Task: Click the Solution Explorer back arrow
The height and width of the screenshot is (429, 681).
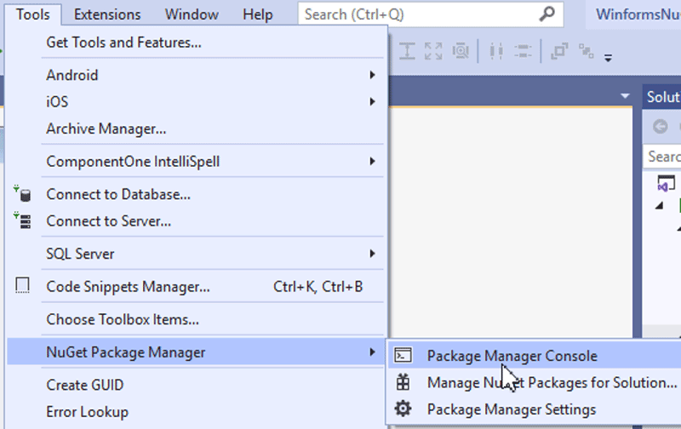Action: [x=660, y=127]
